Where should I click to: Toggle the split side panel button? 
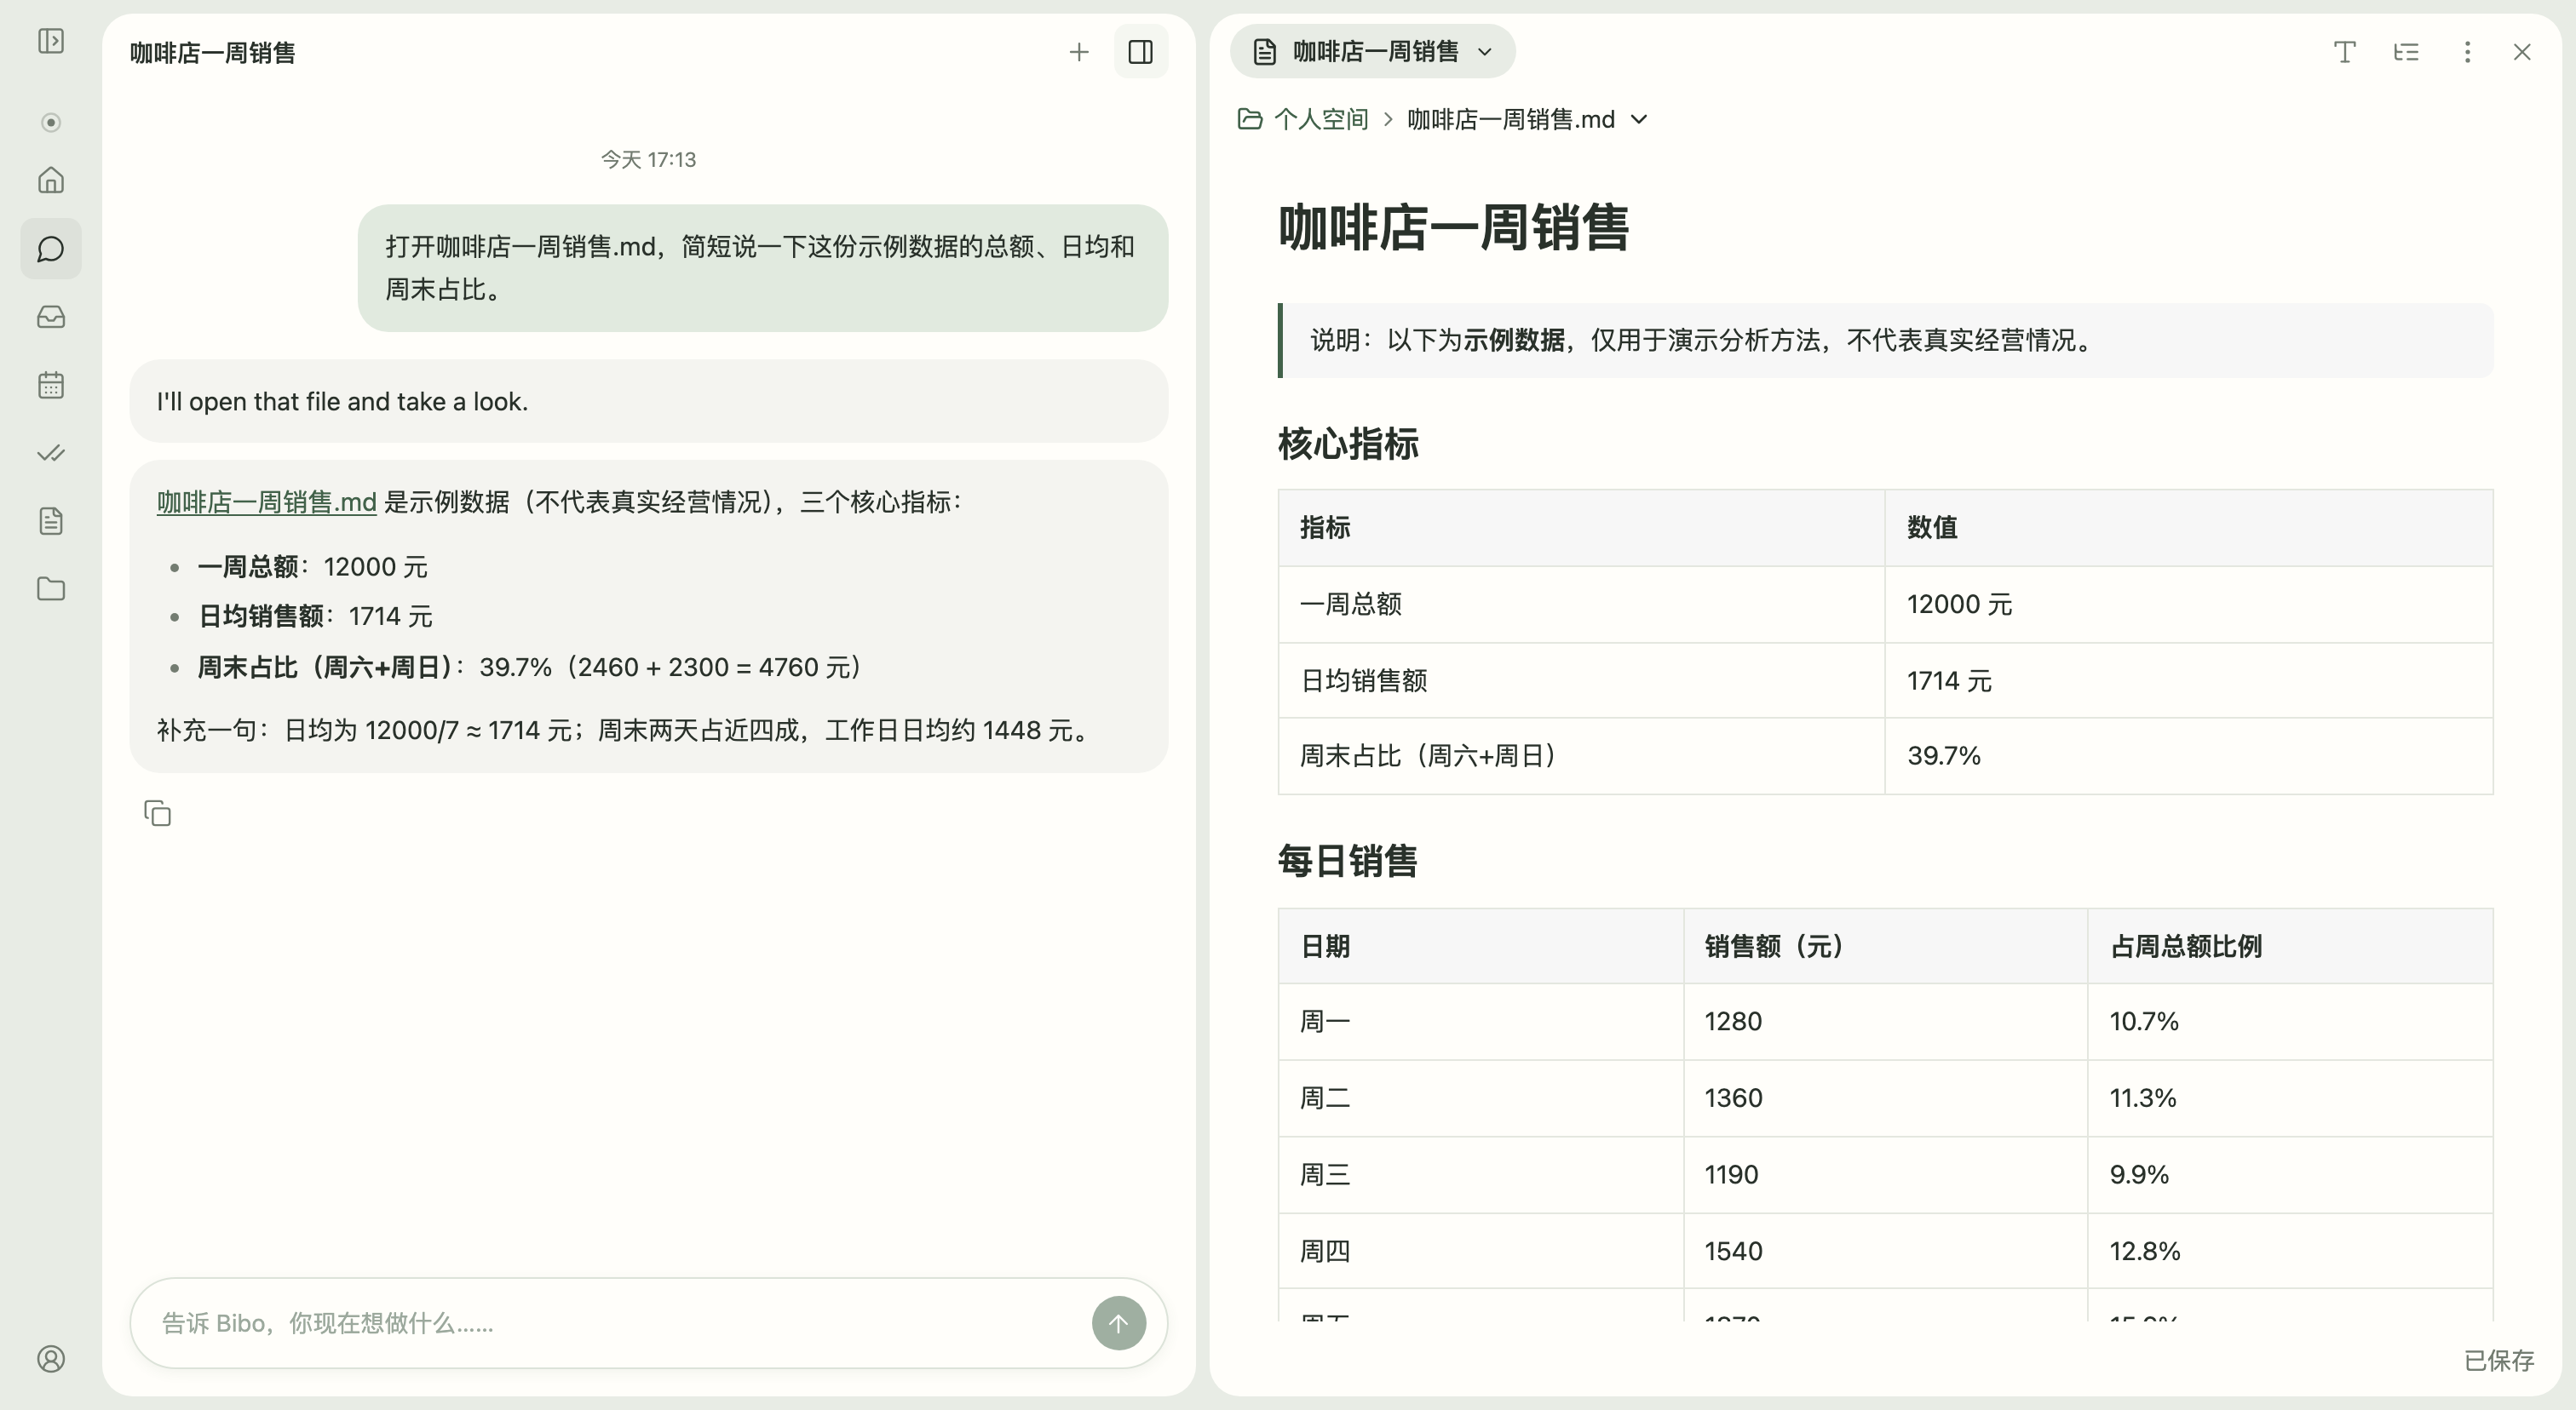(1141, 52)
